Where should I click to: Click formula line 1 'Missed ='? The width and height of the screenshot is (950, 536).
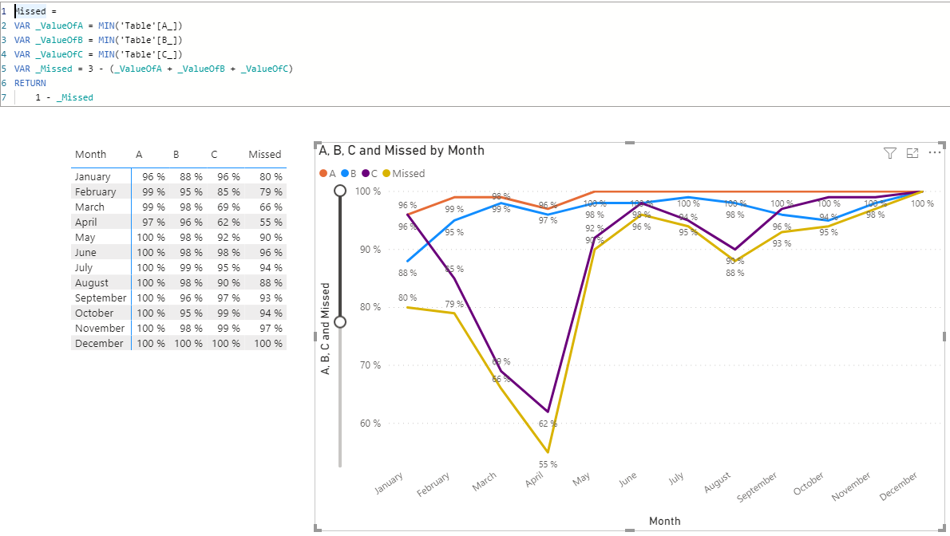tap(36, 11)
